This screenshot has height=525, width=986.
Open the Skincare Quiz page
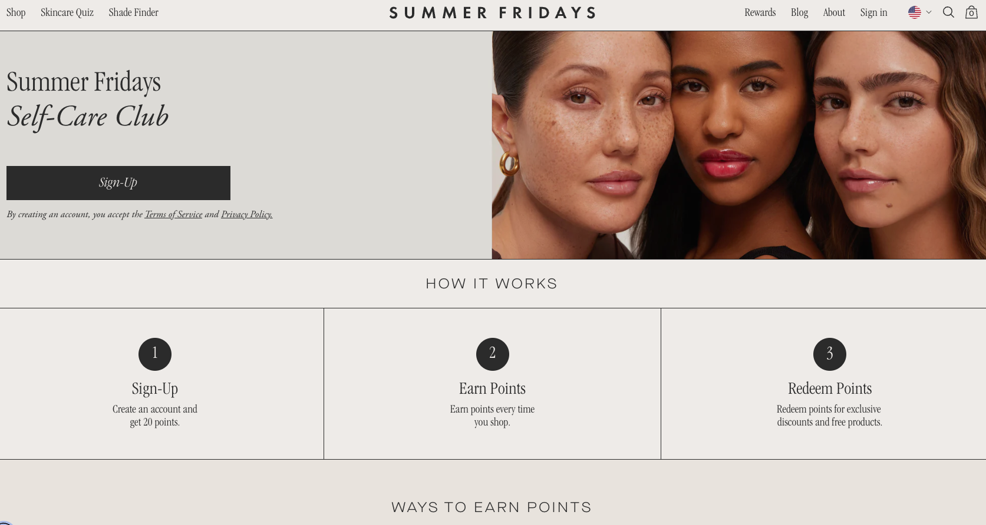click(67, 12)
